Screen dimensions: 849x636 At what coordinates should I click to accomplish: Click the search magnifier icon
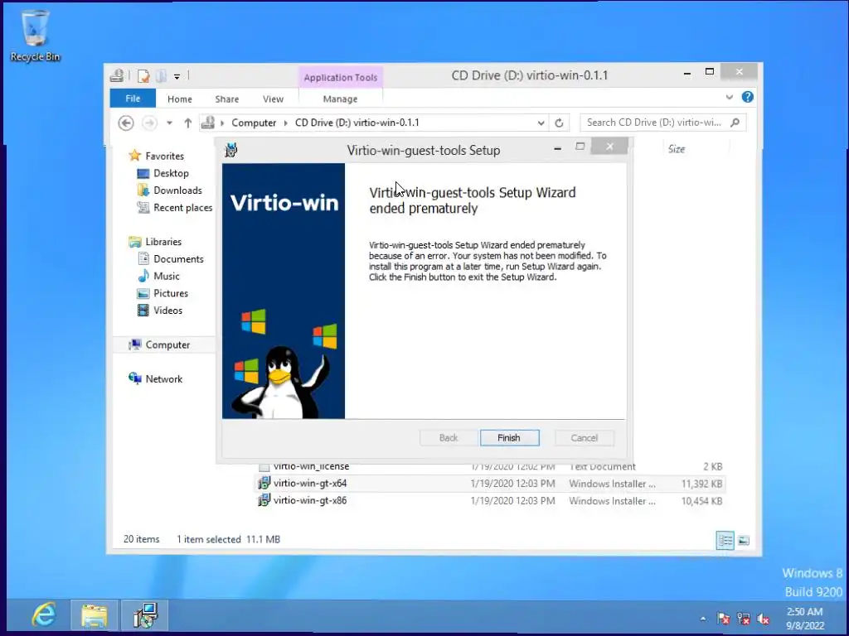[x=735, y=123]
